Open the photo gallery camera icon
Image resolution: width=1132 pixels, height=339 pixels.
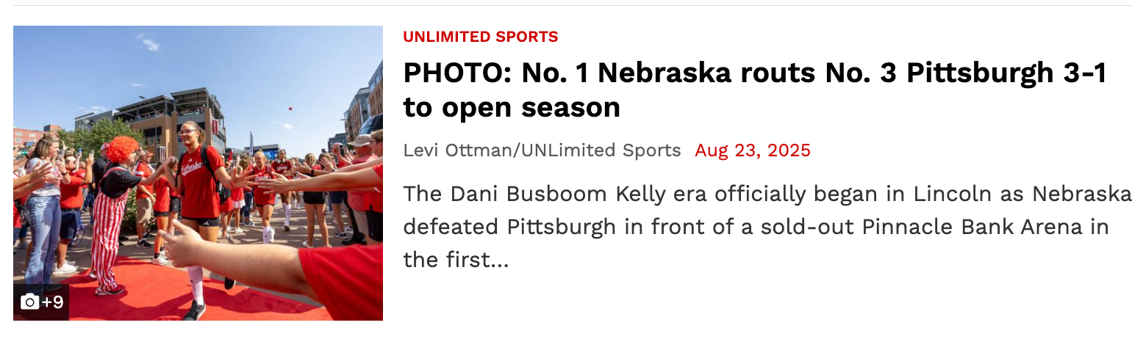pos(29,302)
